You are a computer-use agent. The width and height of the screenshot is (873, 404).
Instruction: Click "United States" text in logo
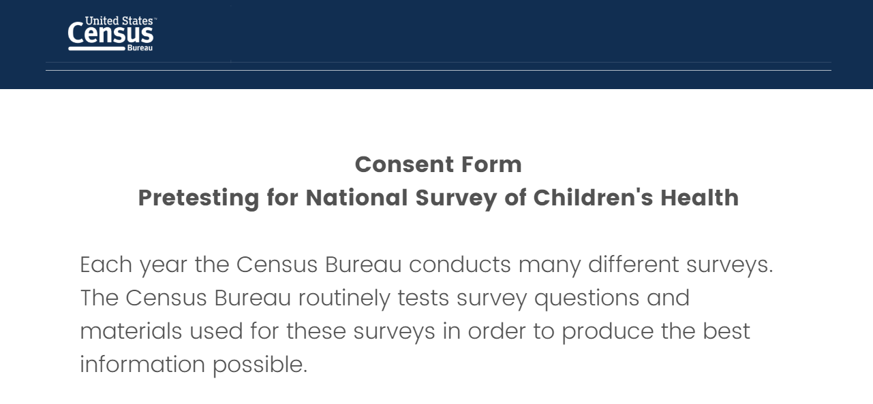[119, 21]
